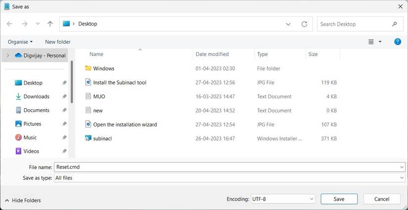Click the search magnifier icon
The height and width of the screenshot is (210, 408).
tap(395, 24)
